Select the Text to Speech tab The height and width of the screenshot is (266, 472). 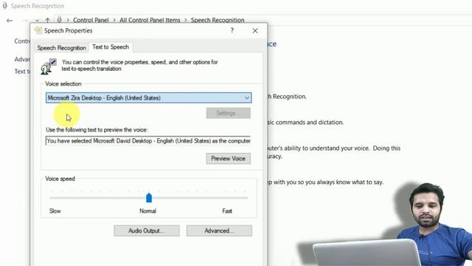point(111,47)
